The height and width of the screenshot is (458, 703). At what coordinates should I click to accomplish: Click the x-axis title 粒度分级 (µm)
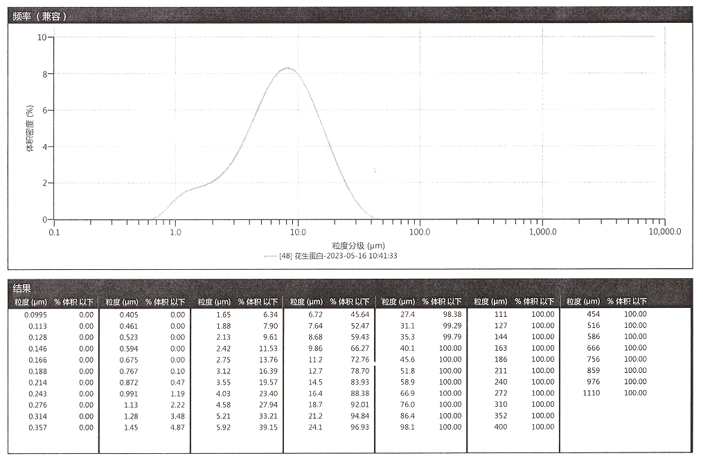pos(358,245)
